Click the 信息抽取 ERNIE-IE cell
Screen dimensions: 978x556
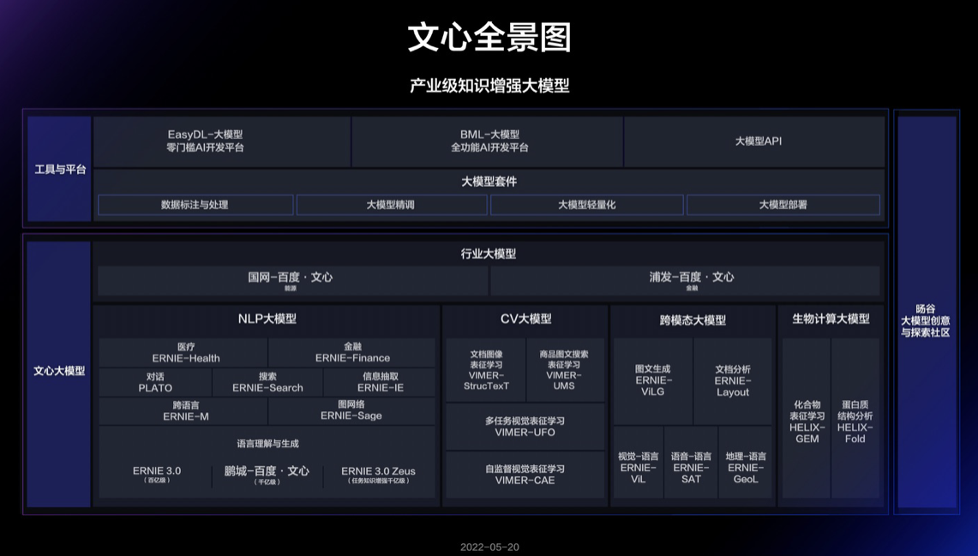380,382
